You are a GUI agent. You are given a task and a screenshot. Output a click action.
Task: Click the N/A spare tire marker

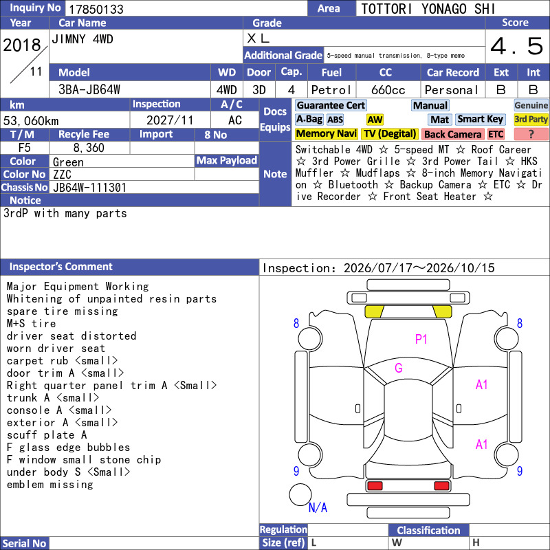tap(318, 507)
